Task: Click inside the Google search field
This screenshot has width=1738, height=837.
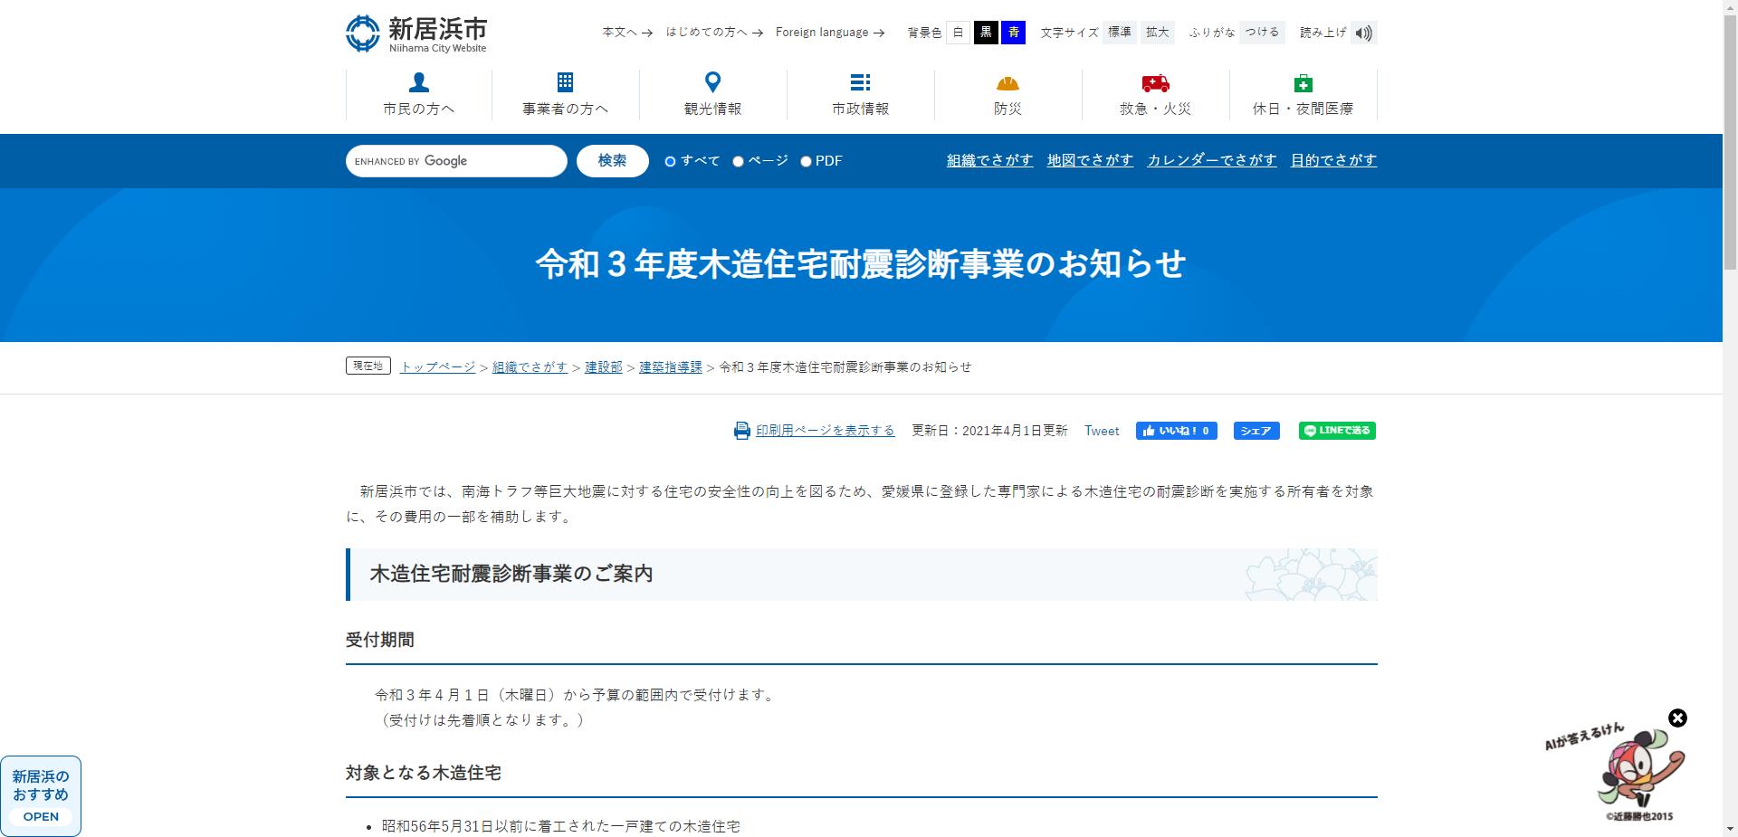Action: tap(456, 160)
